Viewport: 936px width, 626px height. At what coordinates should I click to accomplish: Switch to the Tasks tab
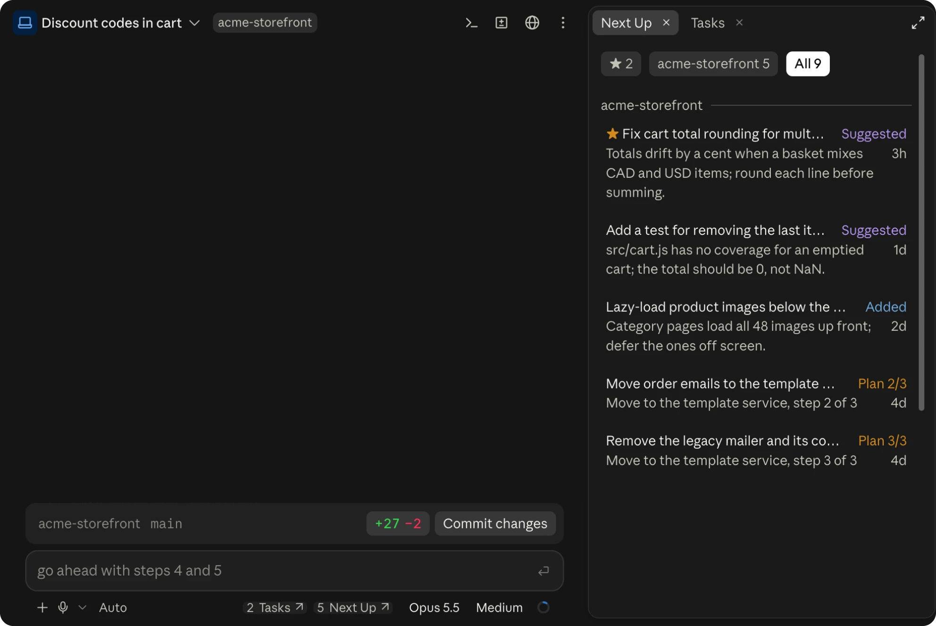tap(707, 23)
